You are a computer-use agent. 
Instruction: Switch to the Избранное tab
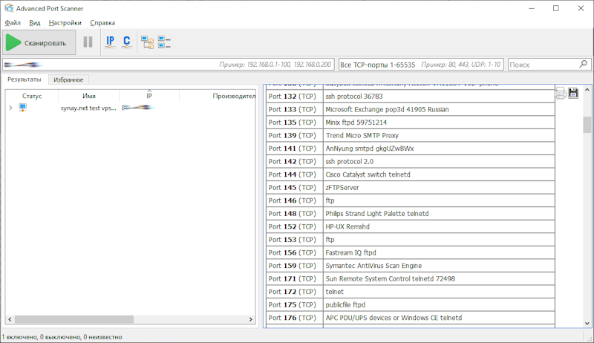[x=68, y=80]
